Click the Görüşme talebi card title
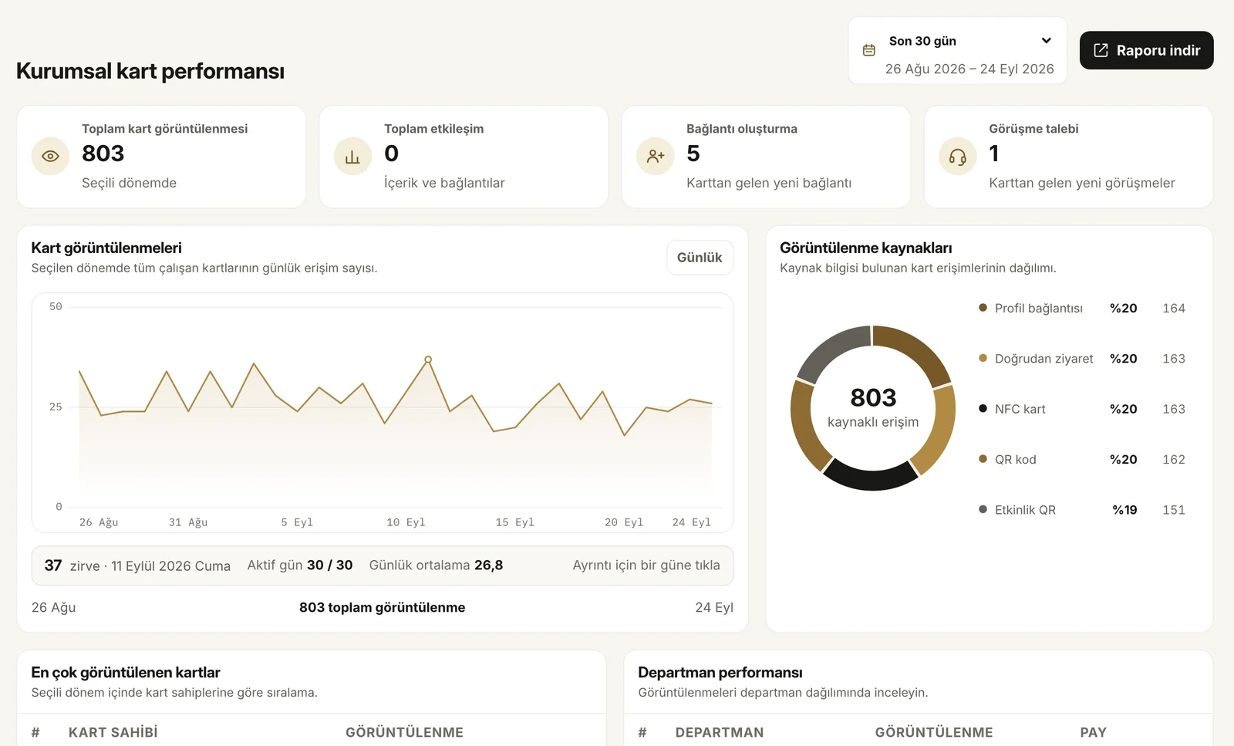The width and height of the screenshot is (1234, 746). coord(1033,129)
